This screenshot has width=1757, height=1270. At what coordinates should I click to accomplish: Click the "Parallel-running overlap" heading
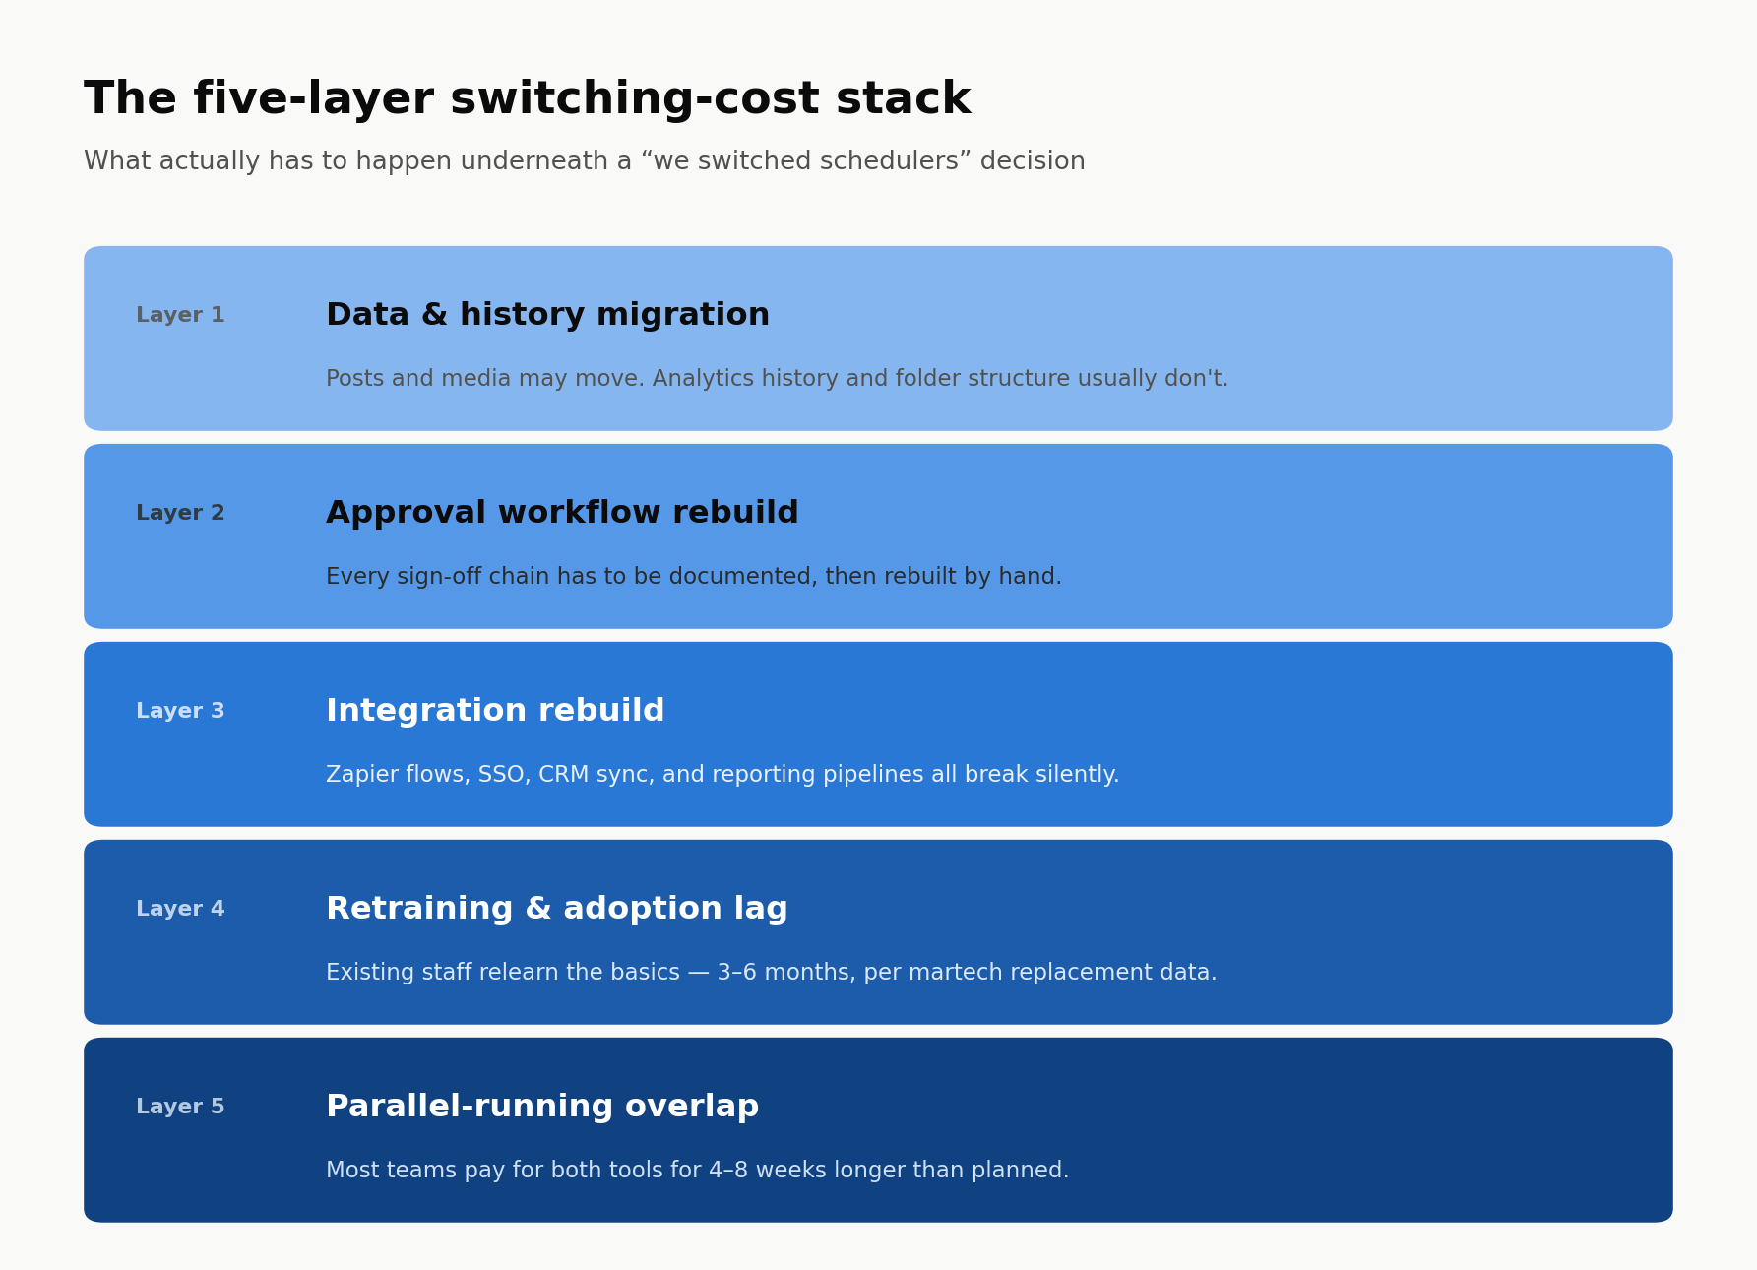click(x=542, y=1108)
